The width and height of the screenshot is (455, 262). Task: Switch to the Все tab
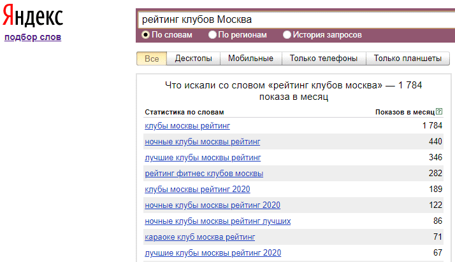(152, 59)
